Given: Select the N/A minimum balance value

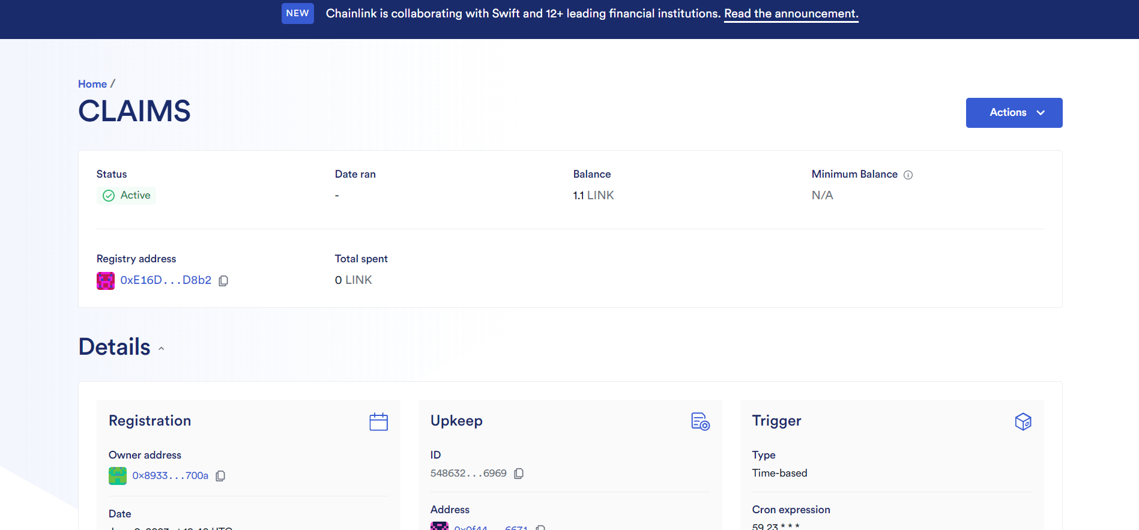Looking at the screenshot, I should pyautogui.click(x=822, y=196).
